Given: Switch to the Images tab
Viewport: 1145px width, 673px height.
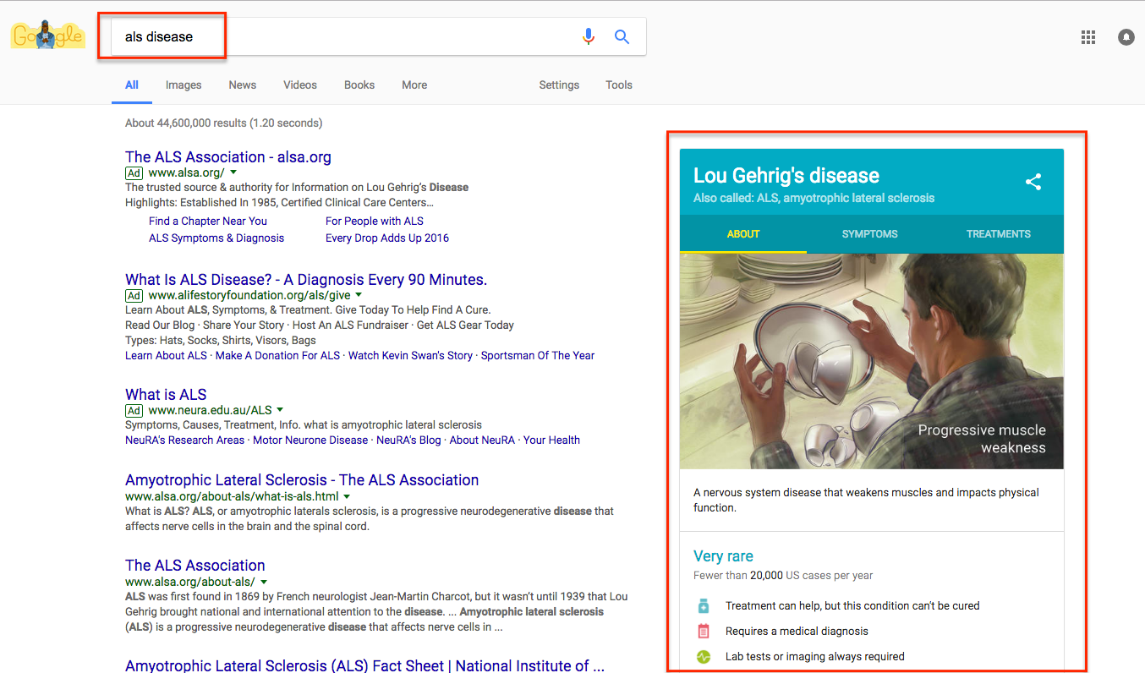Looking at the screenshot, I should point(184,85).
